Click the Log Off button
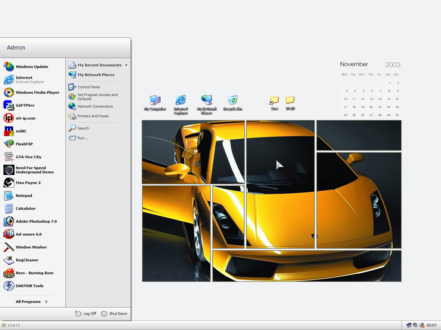The width and height of the screenshot is (441, 330). [x=86, y=314]
